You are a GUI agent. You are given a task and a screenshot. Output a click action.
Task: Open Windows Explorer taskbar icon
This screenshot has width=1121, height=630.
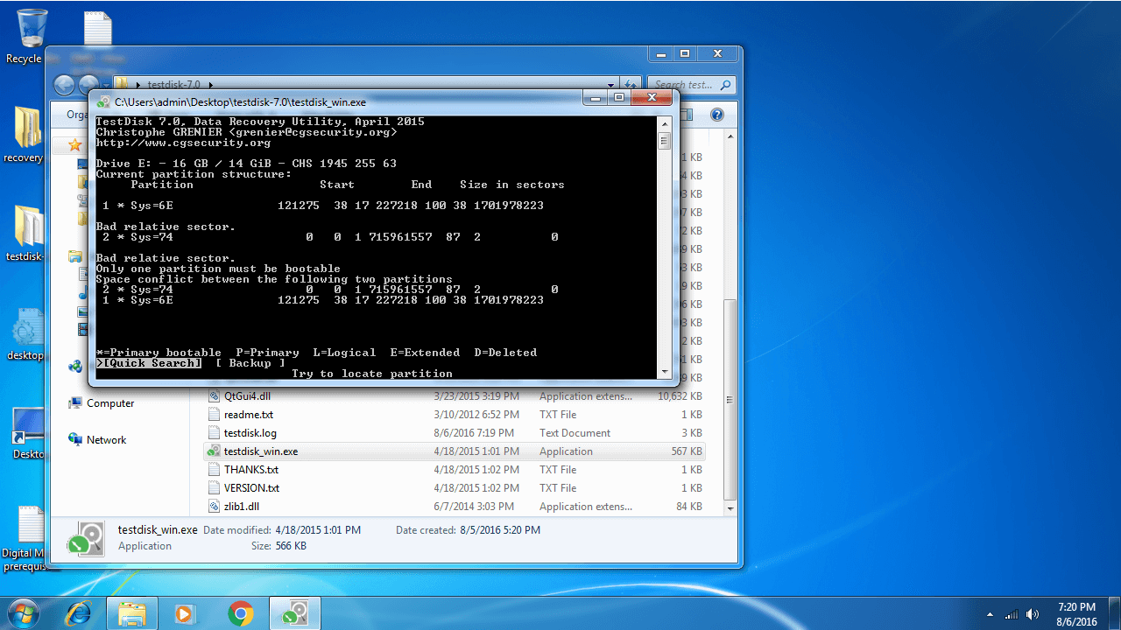tap(131, 613)
